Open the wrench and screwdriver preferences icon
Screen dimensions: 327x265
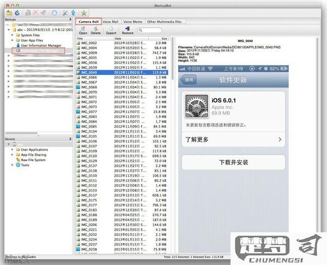click(x=65, y=13)
